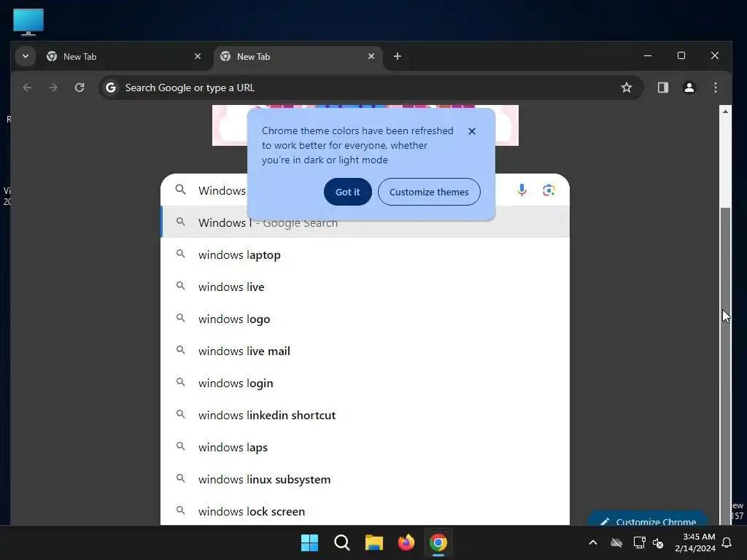
Task: Pick the 'windows live' suggestion
Action: pyautogui.click(x=365, y=287)
